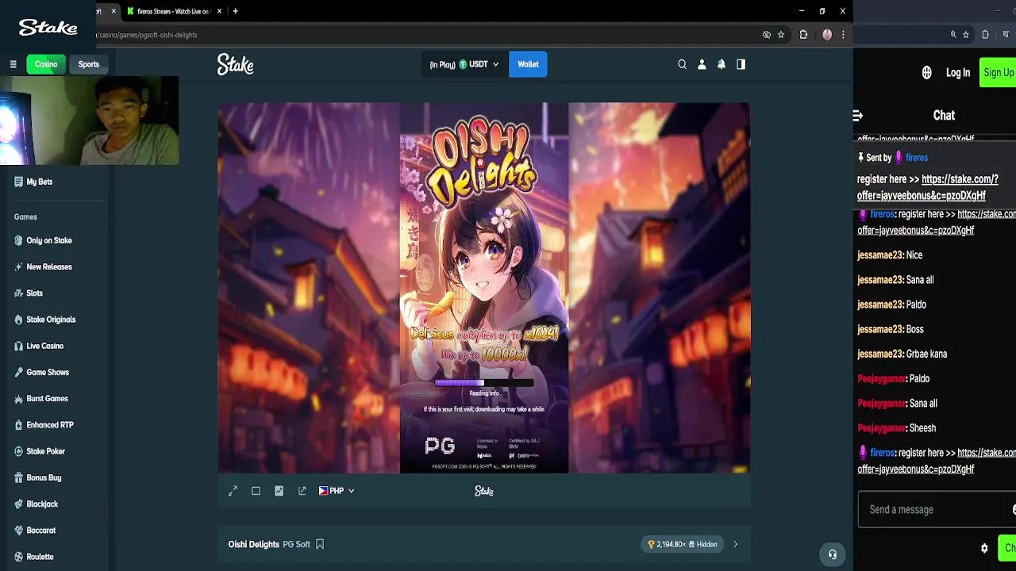Click Log In on stream site
The width and height of the screenshot is (1016, 571).
tap(958, 72)
